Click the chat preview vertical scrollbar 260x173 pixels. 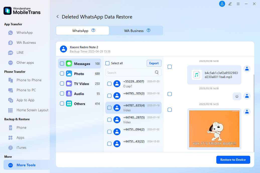pyautogui.click(x=254, y=113)
